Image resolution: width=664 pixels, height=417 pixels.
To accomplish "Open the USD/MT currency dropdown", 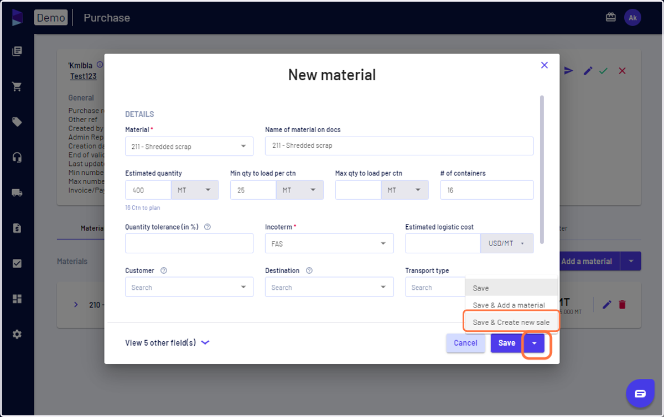I will tap(507, 243).
